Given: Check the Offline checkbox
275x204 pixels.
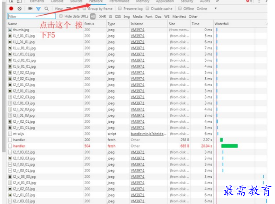Looking at the screenshot, I should point(180,8).
